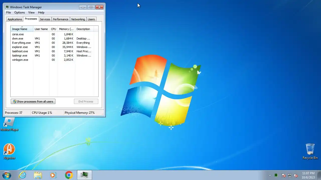Open Windows Explorer folder taskbar icon
The height and width of the screenshot is (180, 321).
[x=38, y=175]
